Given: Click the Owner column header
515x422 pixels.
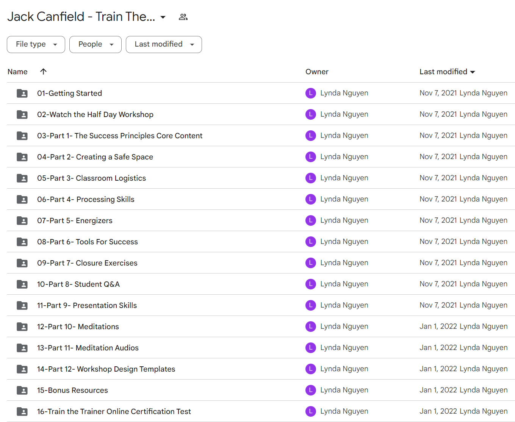Looking at the screenshot, I should (x=317, y=72).
